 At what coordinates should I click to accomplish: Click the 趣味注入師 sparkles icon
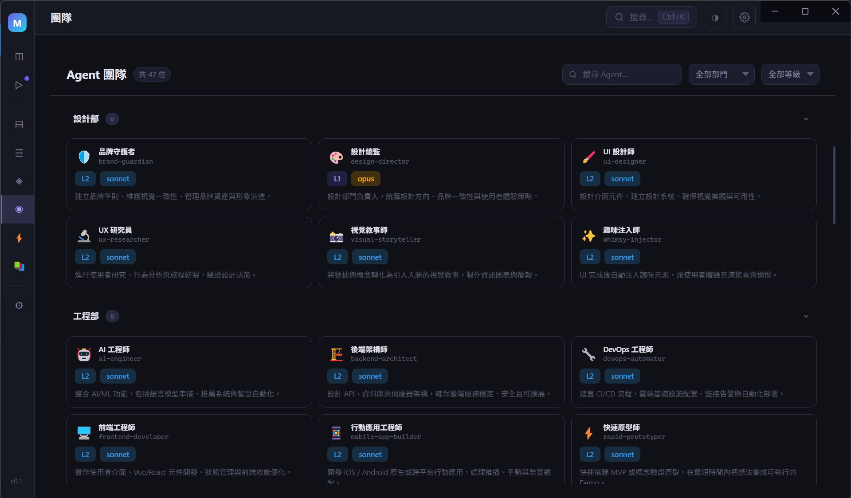(x=588, y=235)
